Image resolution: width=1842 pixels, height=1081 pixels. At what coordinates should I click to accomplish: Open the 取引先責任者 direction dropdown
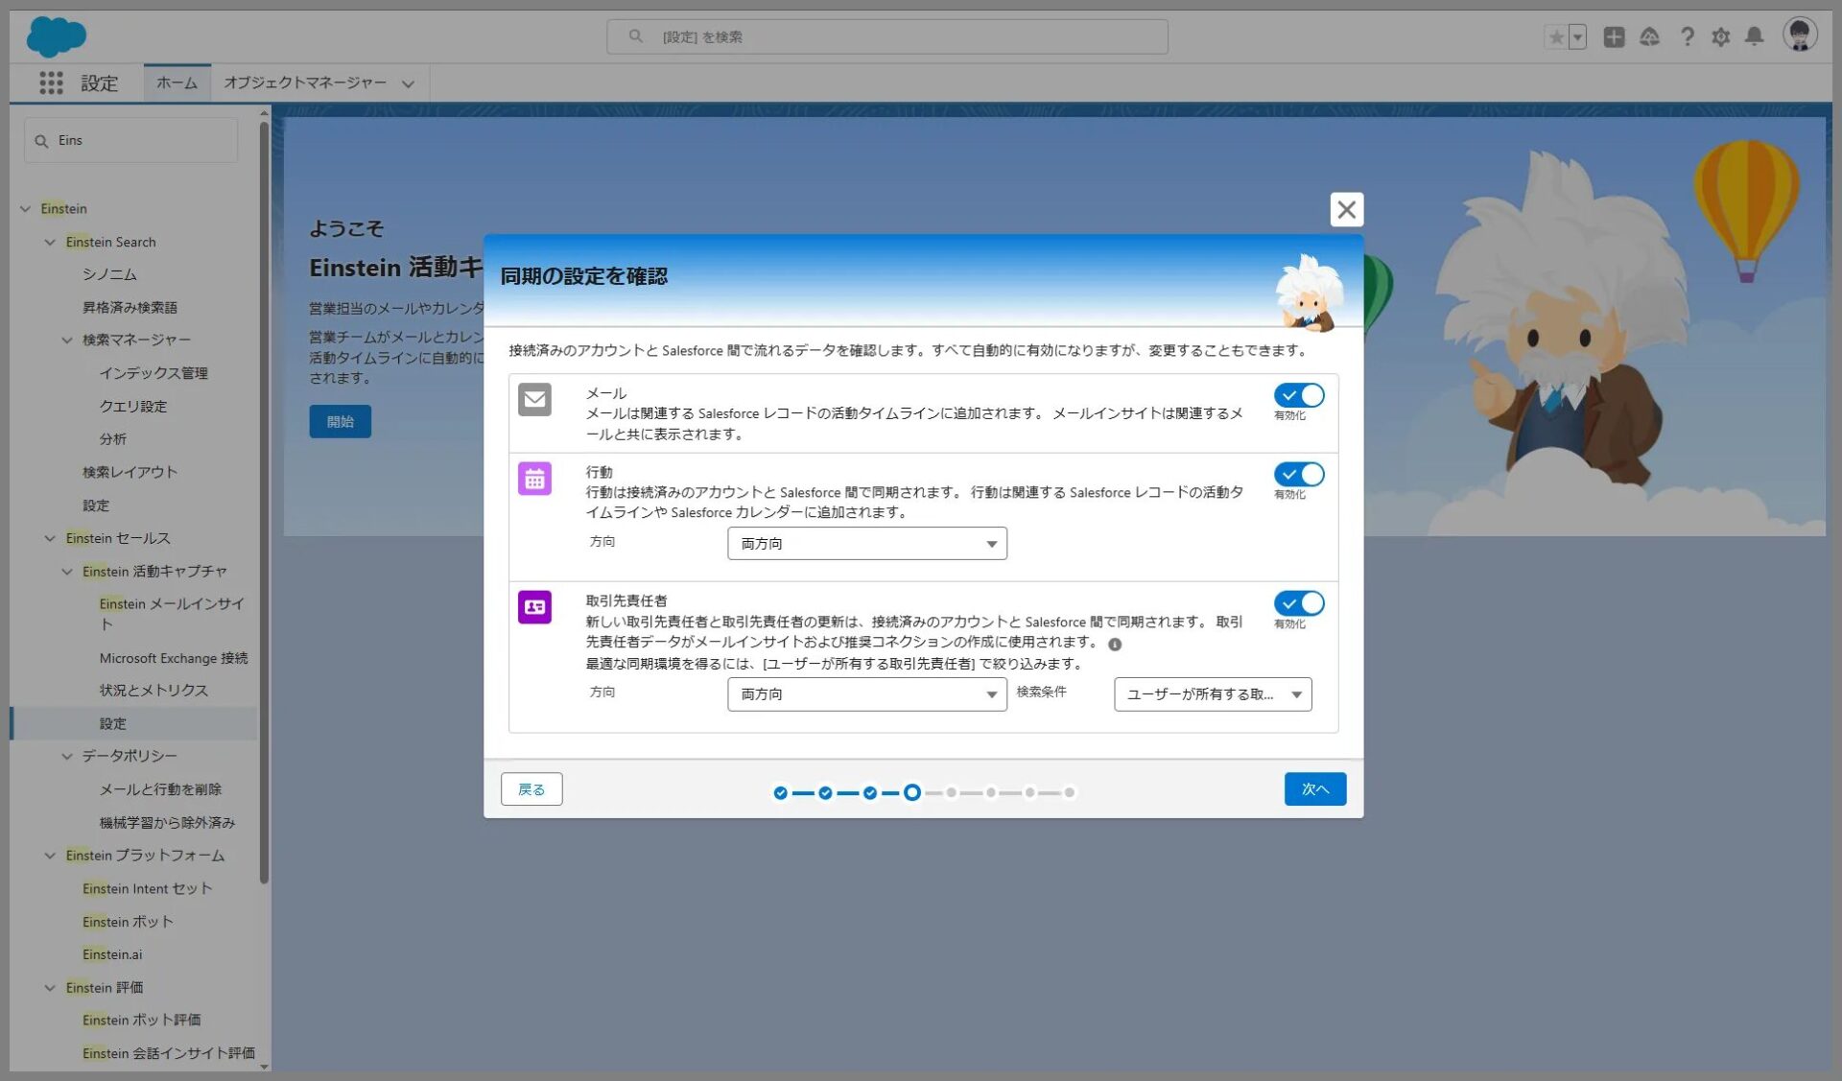point(866,694)
